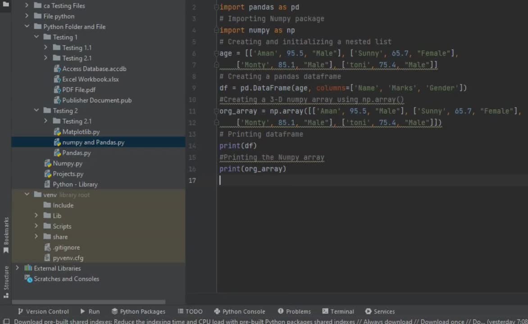Expand the share folder
528x324 pixels.
coord(36,237)
